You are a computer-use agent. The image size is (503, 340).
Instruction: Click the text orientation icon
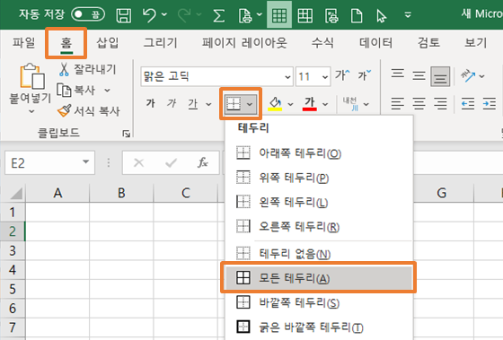[x=468, y=76]
